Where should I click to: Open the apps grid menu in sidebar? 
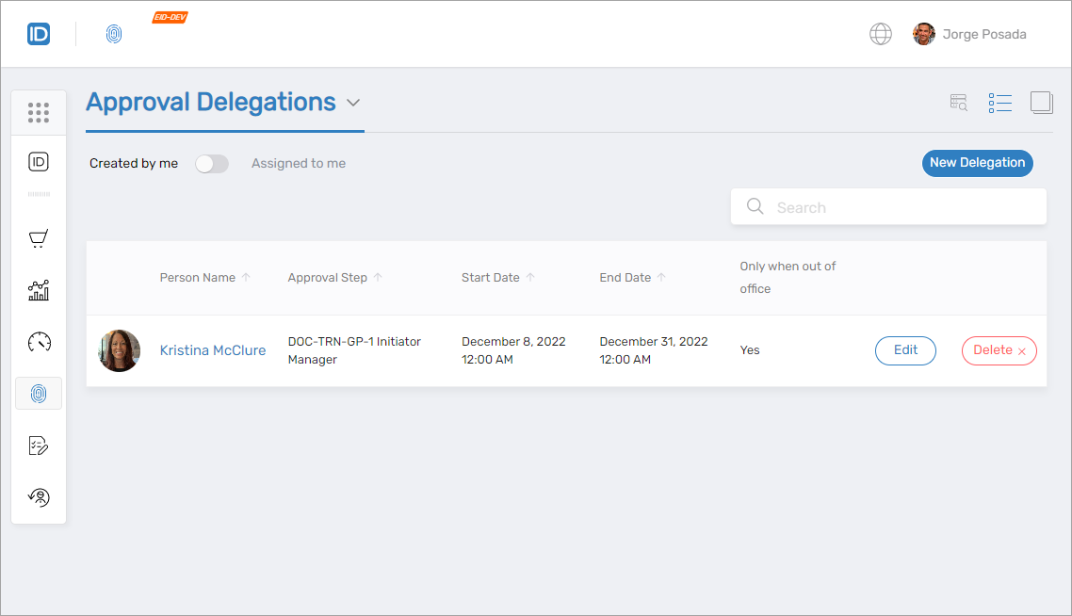(x=39, y=113)
